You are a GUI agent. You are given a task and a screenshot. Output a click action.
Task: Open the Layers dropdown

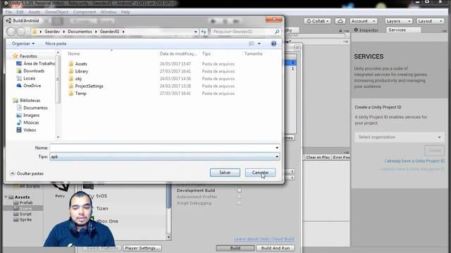399,21
